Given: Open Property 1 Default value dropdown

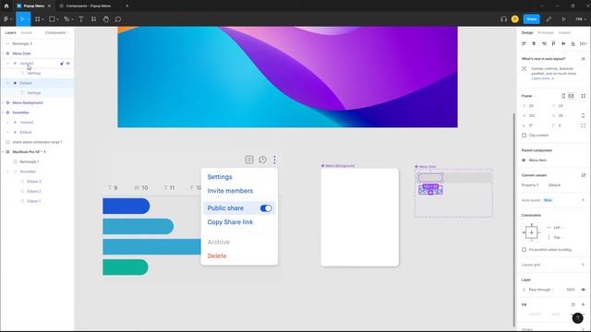Looking at the screenshot, I should pos(555,184).
